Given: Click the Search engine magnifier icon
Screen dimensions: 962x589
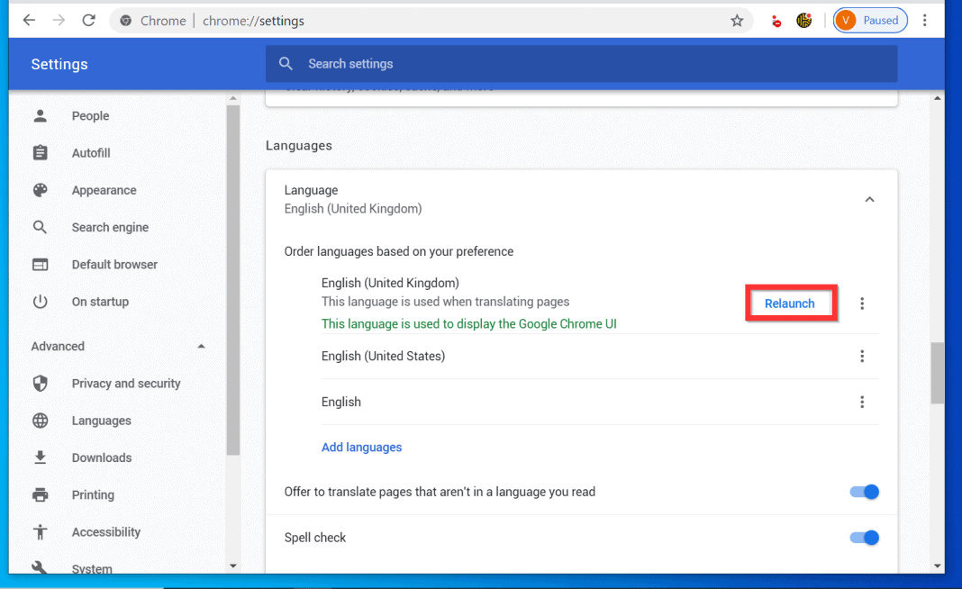Looking at the screenshot, I should pyautogui.click(x=40, y=227).
